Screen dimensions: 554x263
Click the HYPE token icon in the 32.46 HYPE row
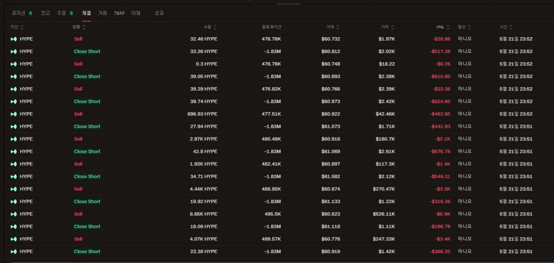coord(14,39)
